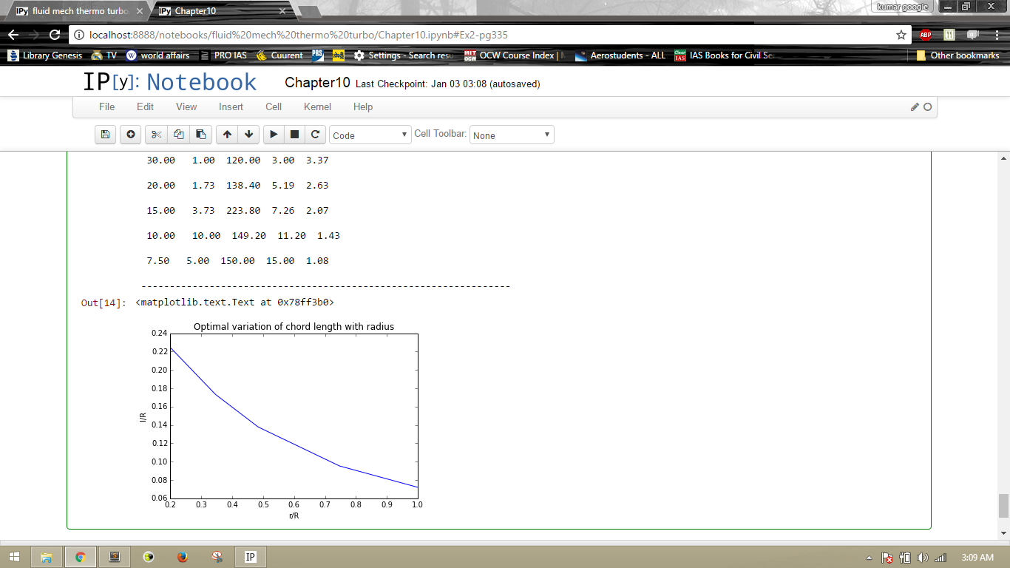1010x568 pixels.
Task: Open the Kernel menu
Action: (x=317, y=106)
